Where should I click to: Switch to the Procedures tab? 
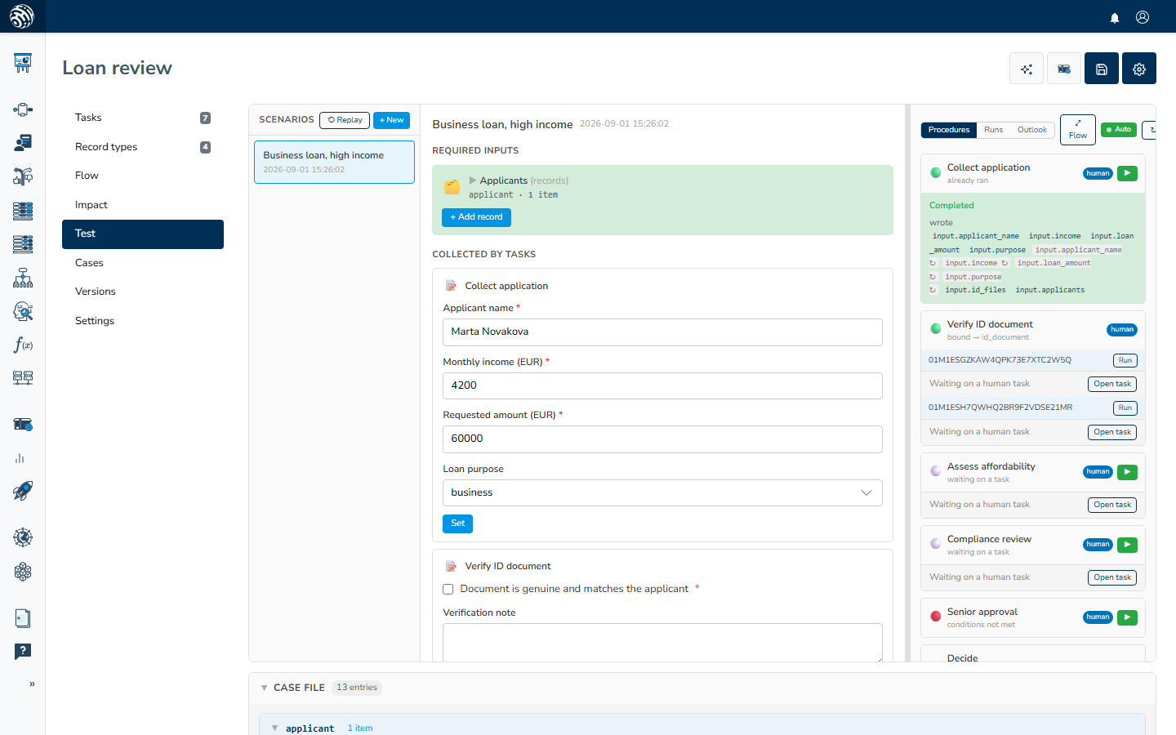coord(949,130)
